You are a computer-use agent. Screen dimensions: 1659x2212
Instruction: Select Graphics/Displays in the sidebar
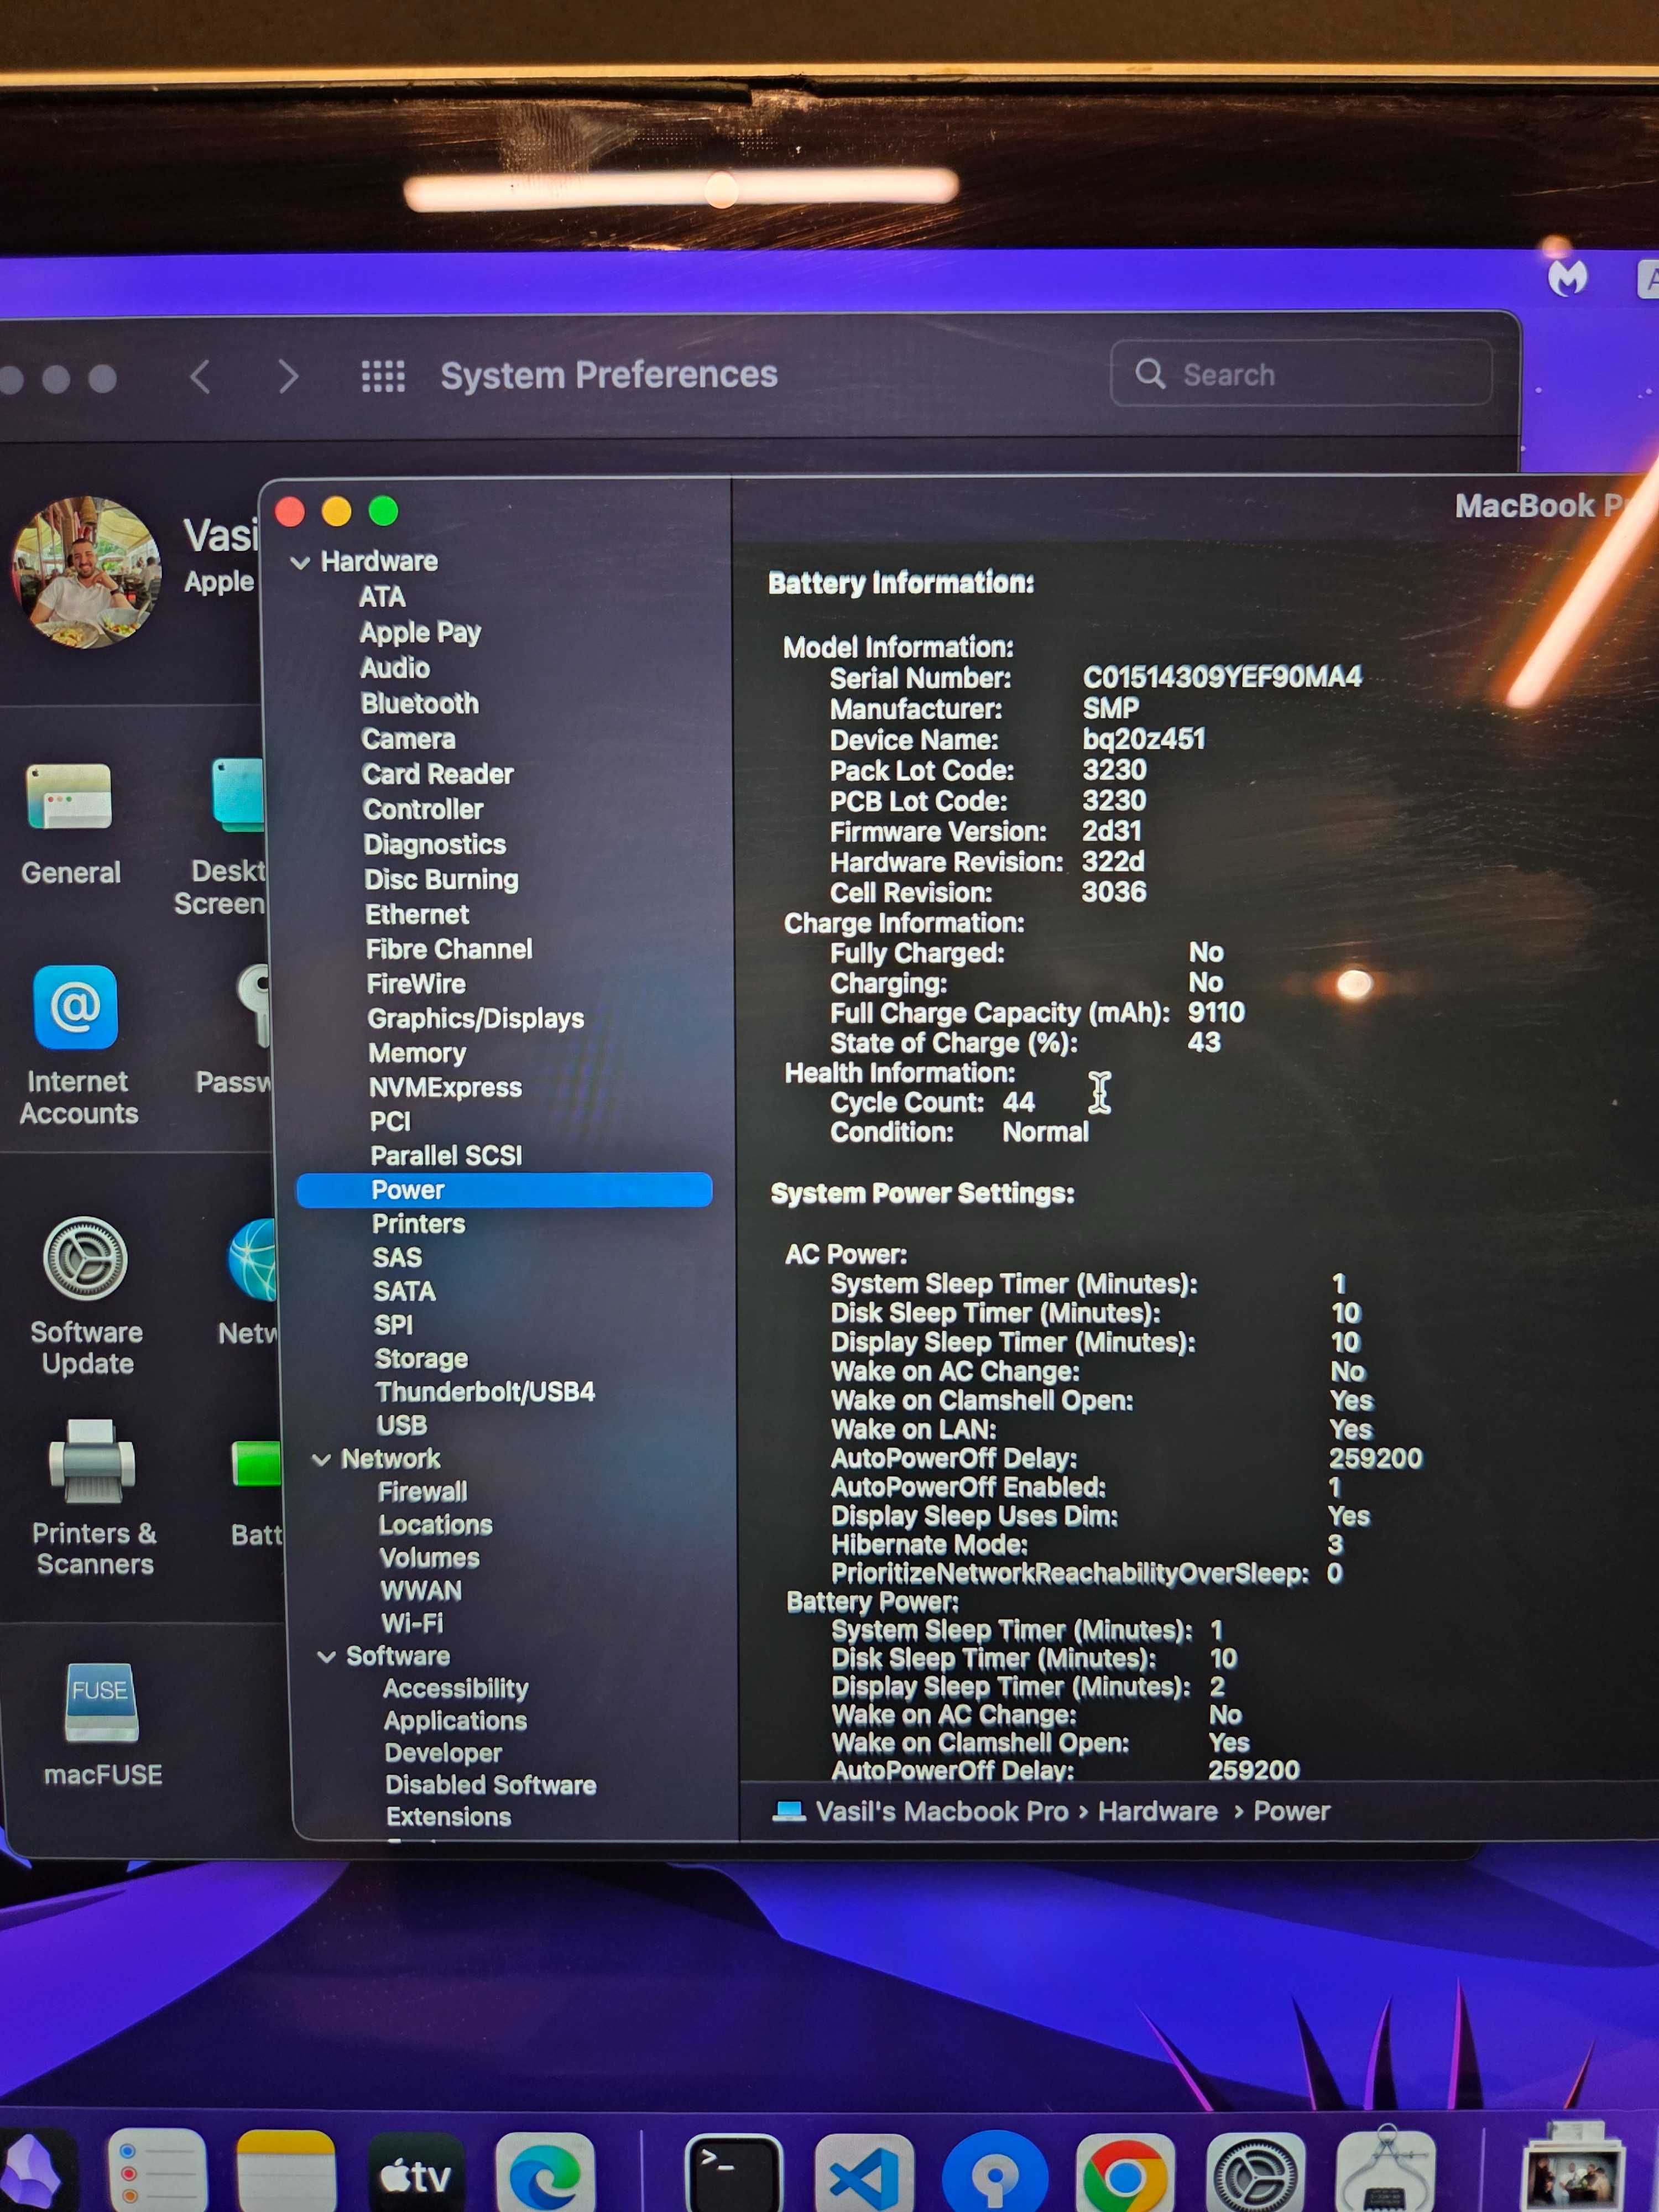(x=476, y=1019)
